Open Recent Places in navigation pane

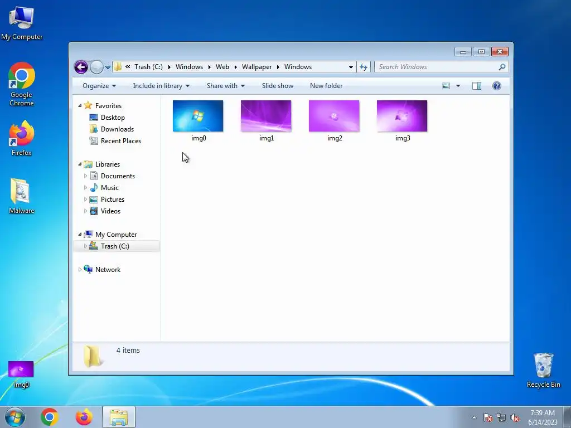click(121, 141)
